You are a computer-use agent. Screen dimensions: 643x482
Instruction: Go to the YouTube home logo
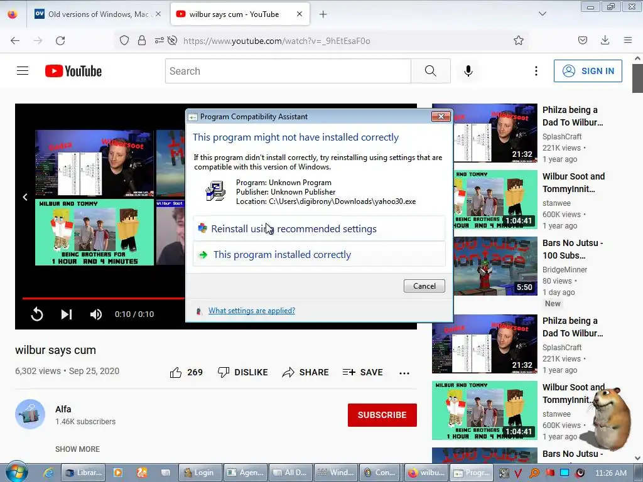[x=73, y=71]
